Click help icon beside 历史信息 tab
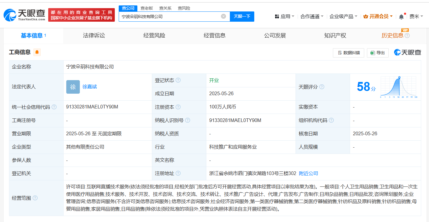429x222 pixels. [407, 36]
